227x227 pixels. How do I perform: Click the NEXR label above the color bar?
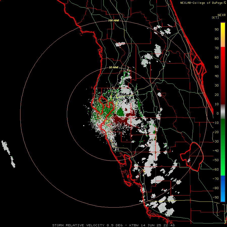pos(222,15)
